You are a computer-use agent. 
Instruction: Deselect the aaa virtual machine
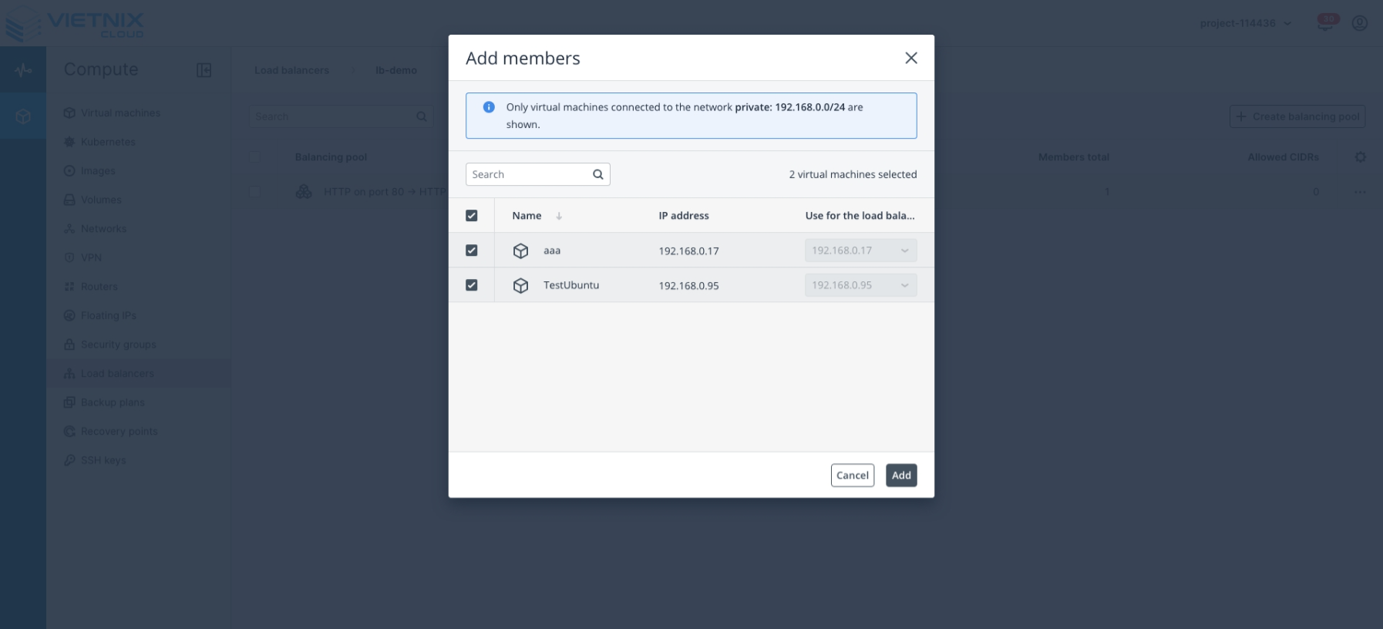[472, 250]
